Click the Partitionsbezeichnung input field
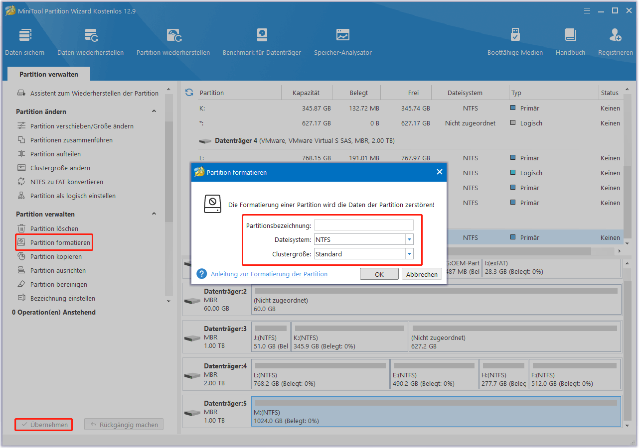 364,225
